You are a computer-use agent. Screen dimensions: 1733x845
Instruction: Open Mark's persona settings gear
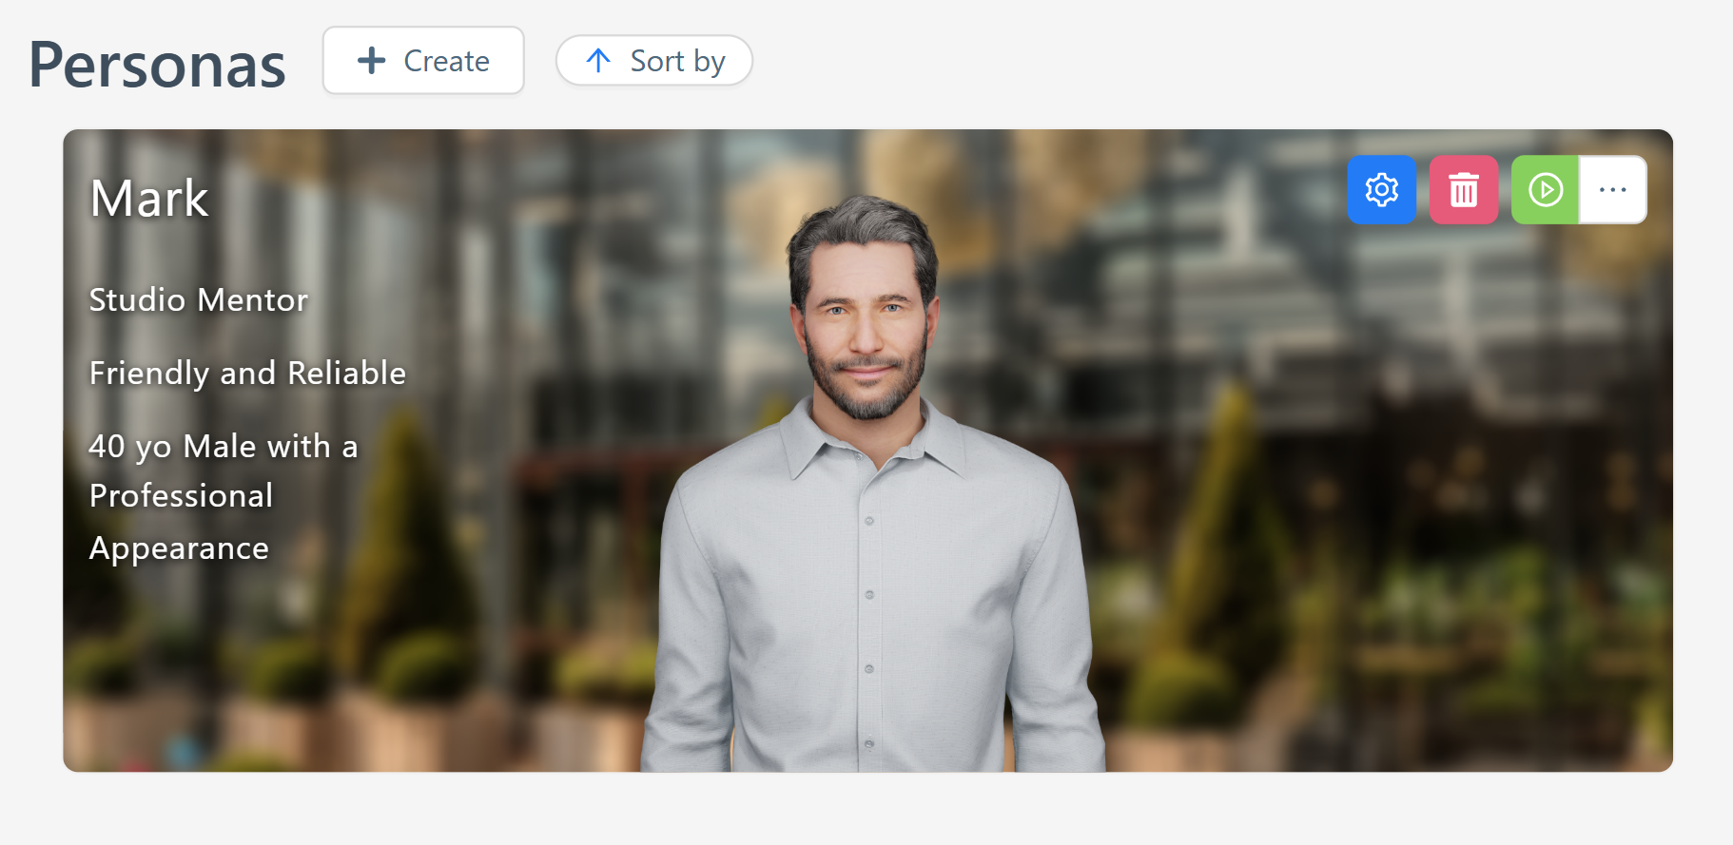(x=1381, y=190)
